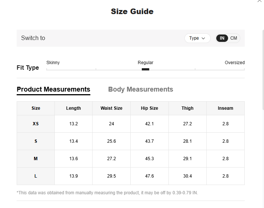
Task: Switch units to CM
Action: click(234, 38)
